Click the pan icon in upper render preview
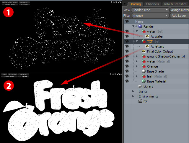The width and height of the screenshot is (189, 143). pyautogui.click(x=111, y=2)
